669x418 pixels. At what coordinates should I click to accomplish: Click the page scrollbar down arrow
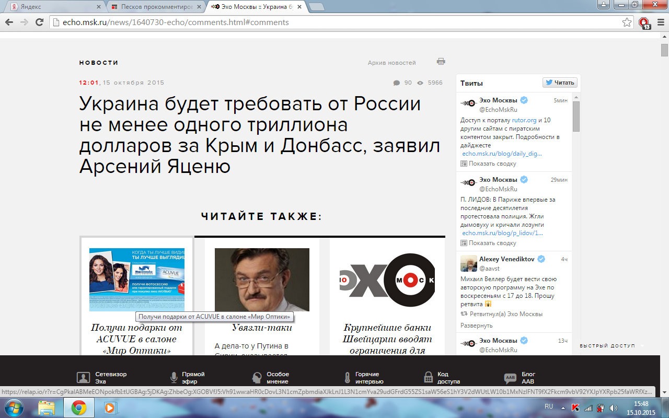point(664,393)
